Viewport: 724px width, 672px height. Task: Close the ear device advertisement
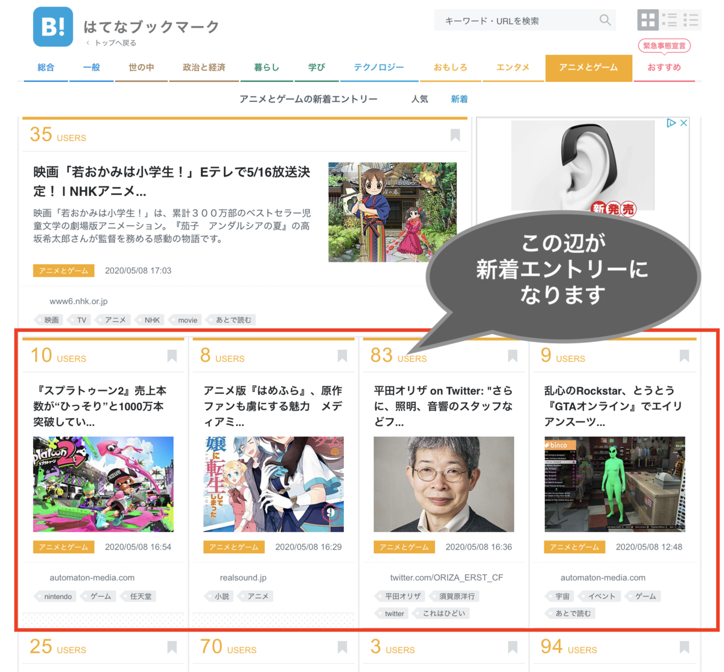pyautogui.click(x=684, y=123)
